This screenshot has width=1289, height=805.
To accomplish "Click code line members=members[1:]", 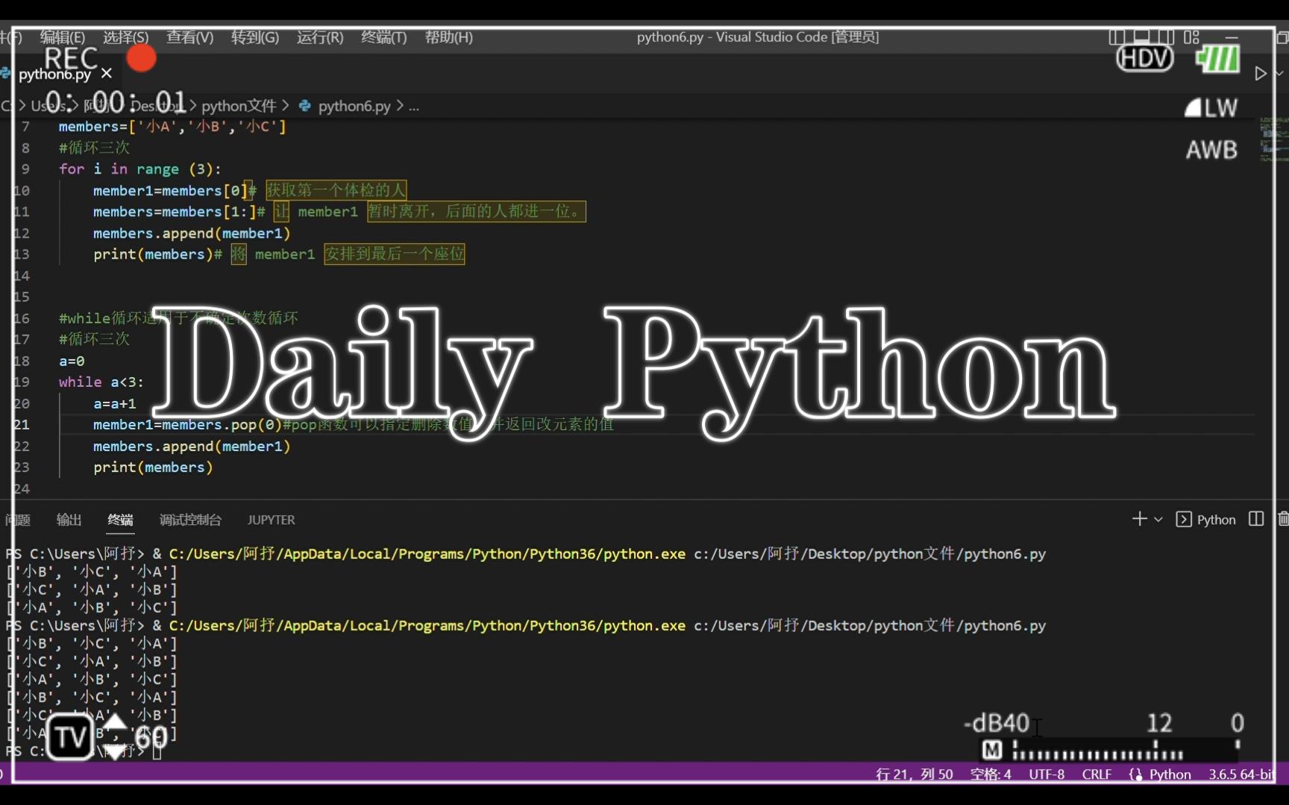I will tap(175, 212).
